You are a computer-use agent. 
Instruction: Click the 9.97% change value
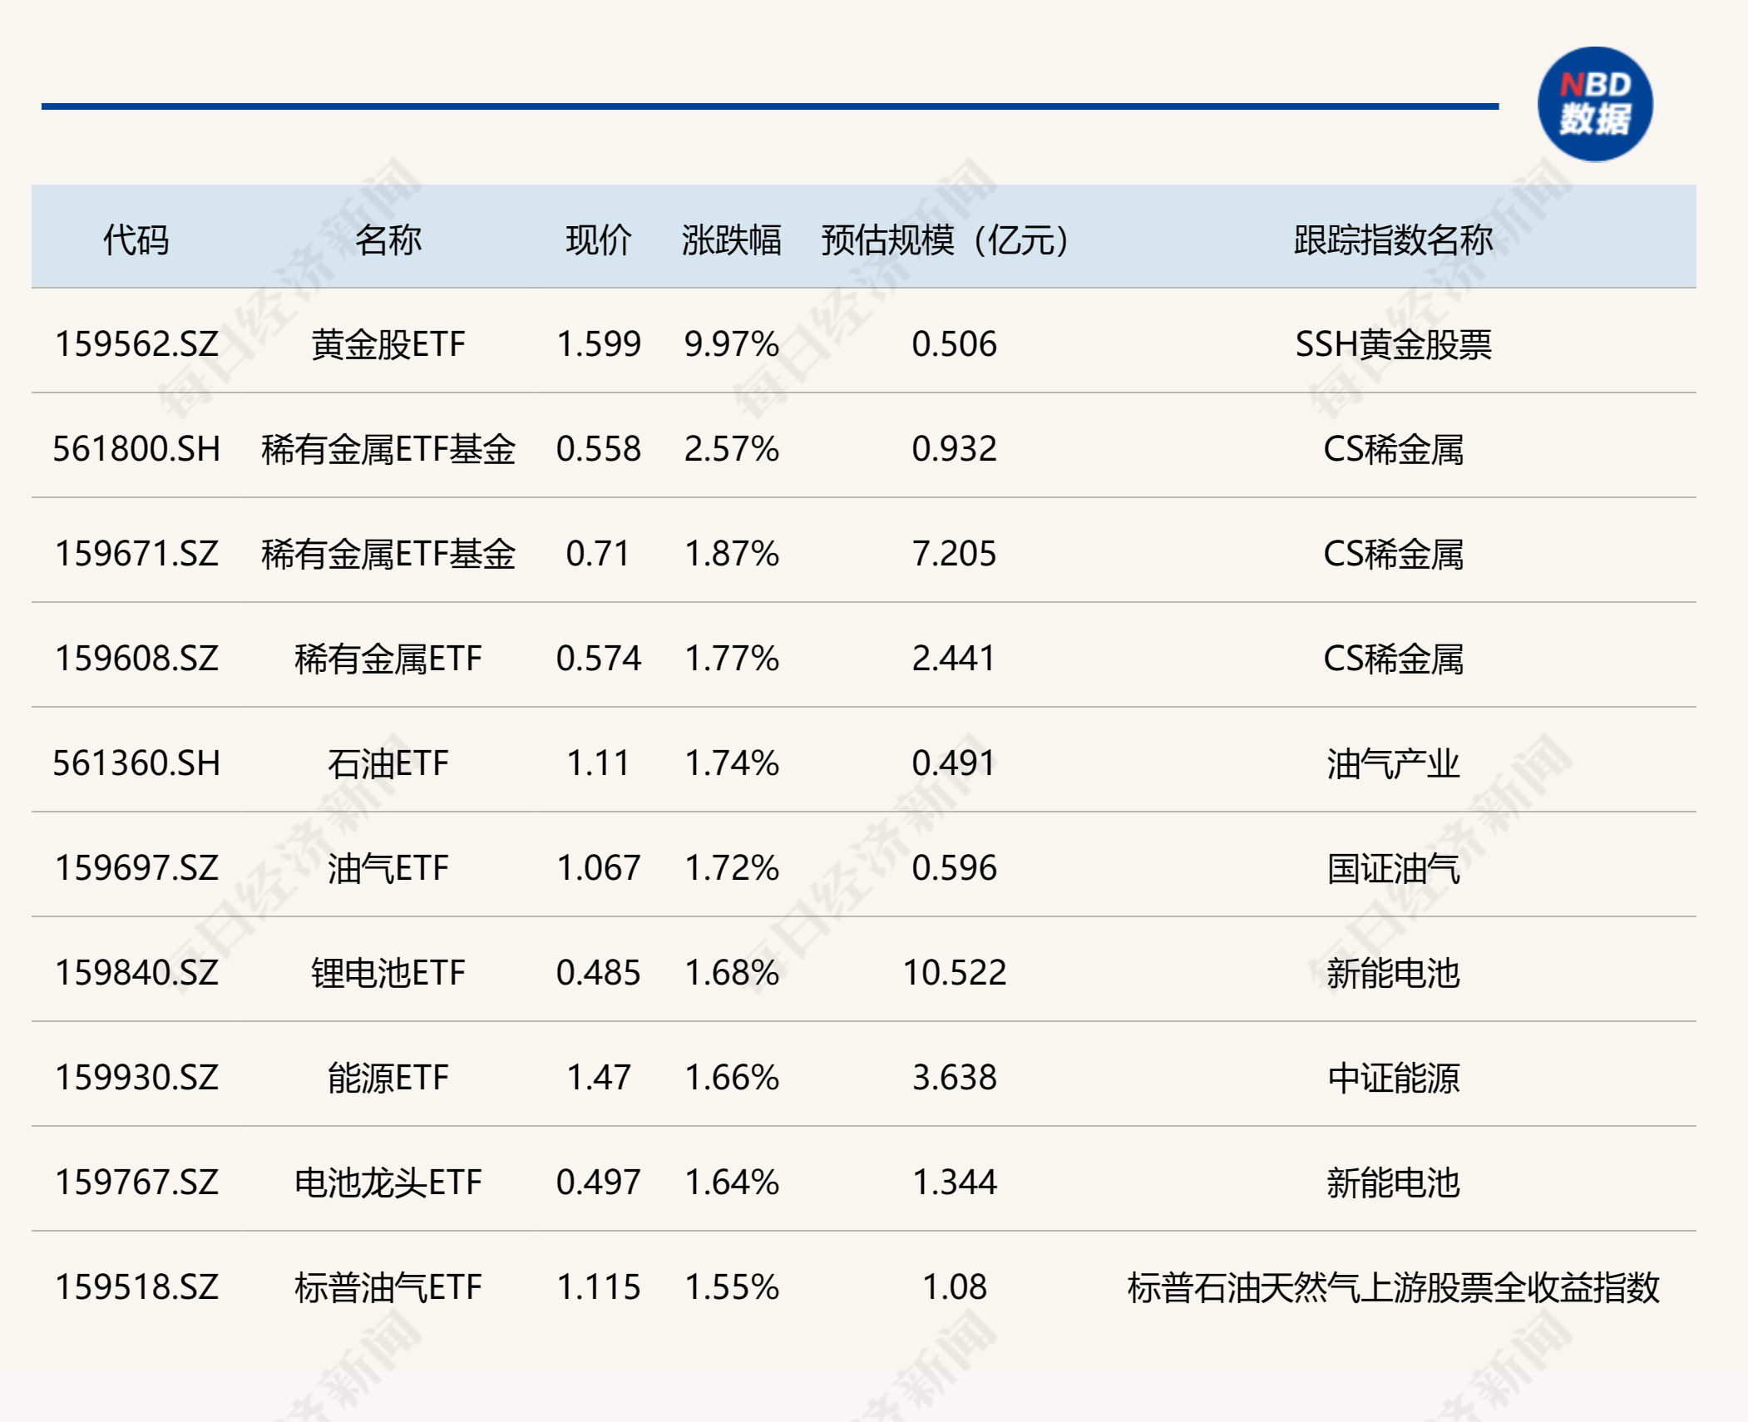tap(731, 344)
